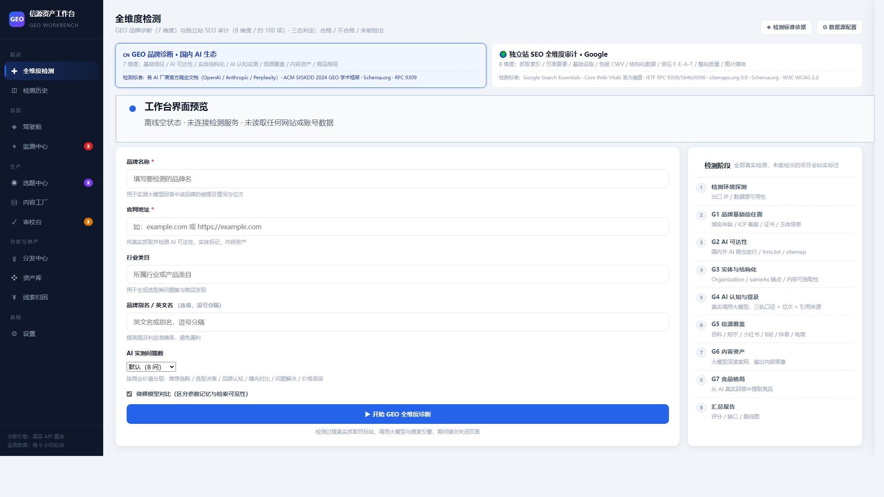Switch to 独立站 SEO 全维度审计 tab
The width and height of the screenshot is (884, 497).
pyautogui.click(x=677, y=65)
